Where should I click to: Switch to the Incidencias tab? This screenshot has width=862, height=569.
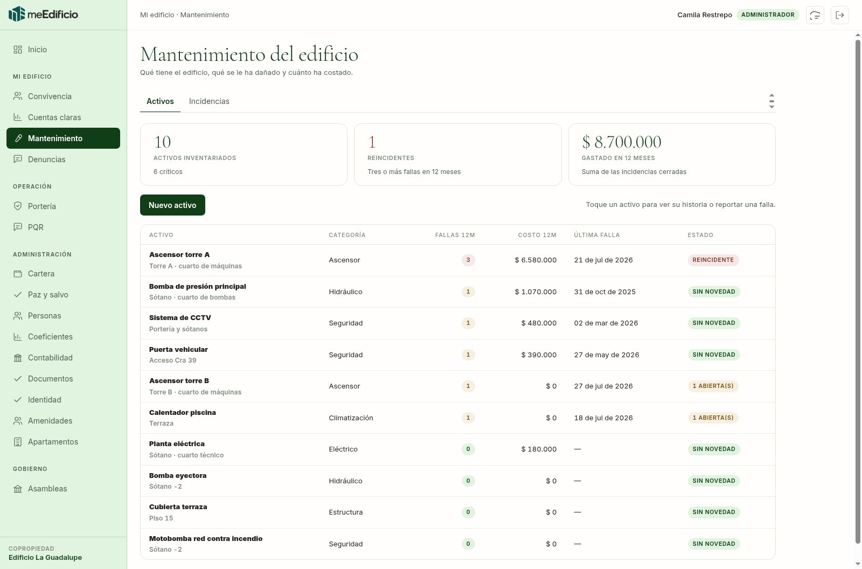coord(209,101)
